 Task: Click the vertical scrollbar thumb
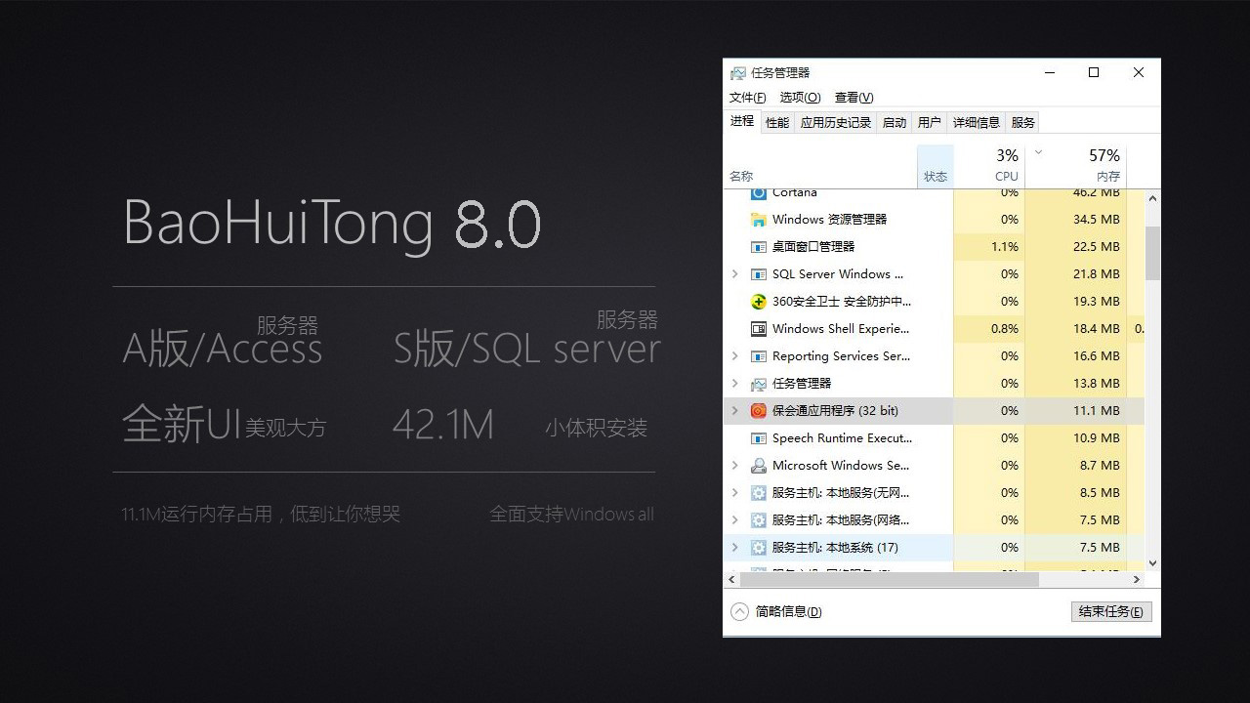pos(1152,254)
